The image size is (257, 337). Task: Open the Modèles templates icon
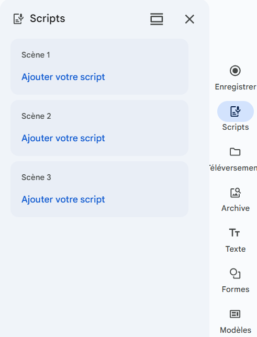tap(235, 314)
